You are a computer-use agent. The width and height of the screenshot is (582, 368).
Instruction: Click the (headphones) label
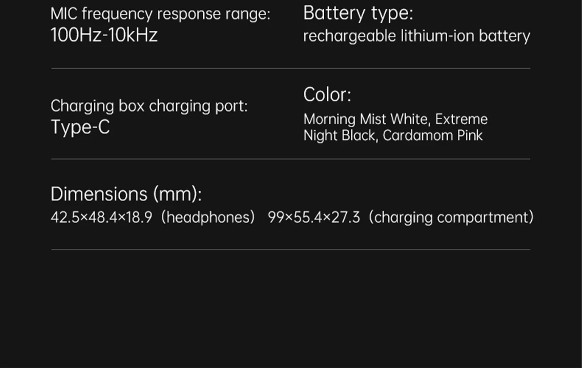pos(208,217)
